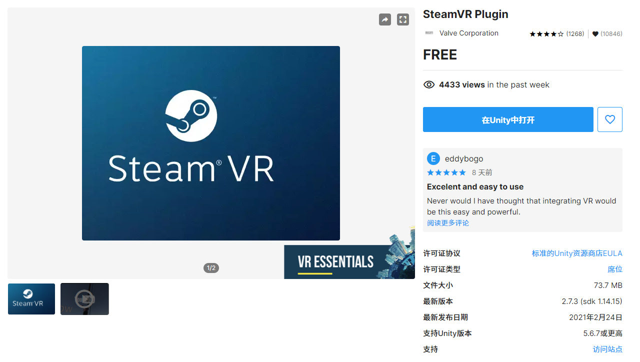Click the VR Essentials banner
The image size is (640, 362).
click(x=349, y=261)
